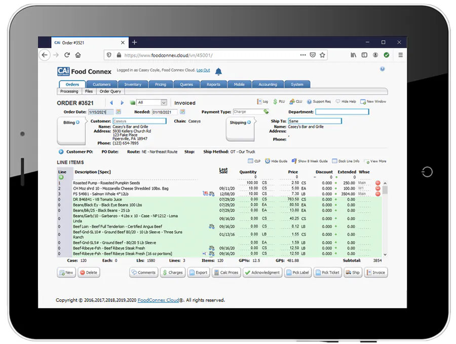Expand the Customer PO details arrow
The width and height of the screenshot is (456, 344).
coord(61,151)
